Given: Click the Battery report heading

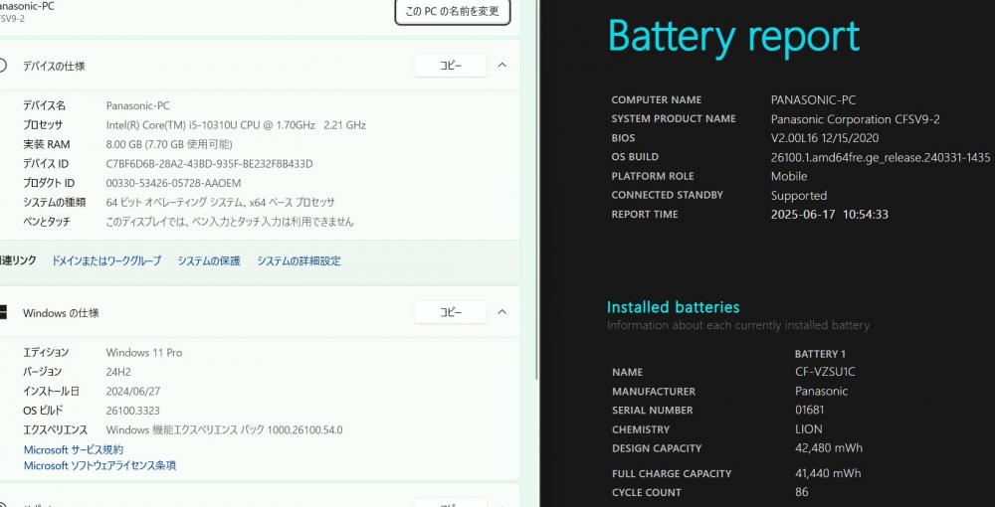Looking at the screenshot, I should point(734,38).
